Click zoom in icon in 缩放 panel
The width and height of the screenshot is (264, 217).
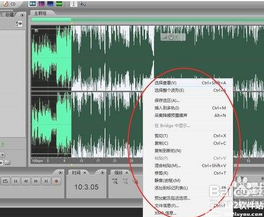click(x=115, y=181)
